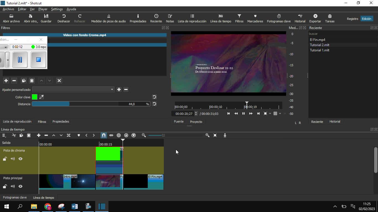Open Tutorial 1.mlt from recent list
The image size is (378, 212).
319,50
